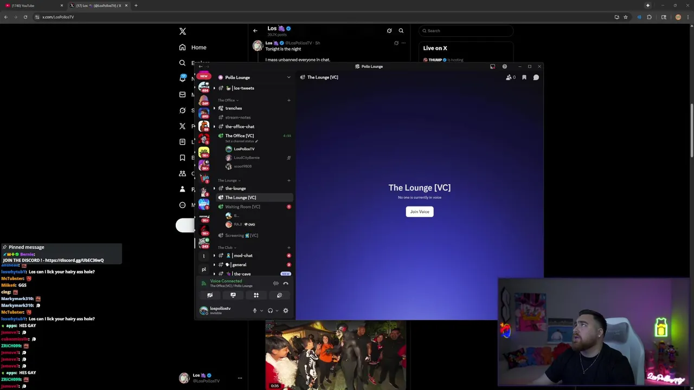This screenshot has width=694, height=390.
Task: Create channel in The Lounge category
Action: pos(288,180)
